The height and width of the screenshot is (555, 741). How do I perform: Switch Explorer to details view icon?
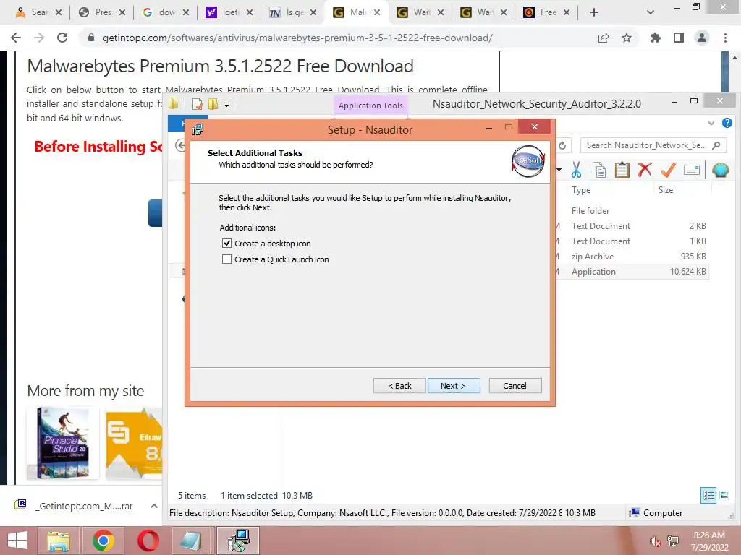click(x=708, y=495)
